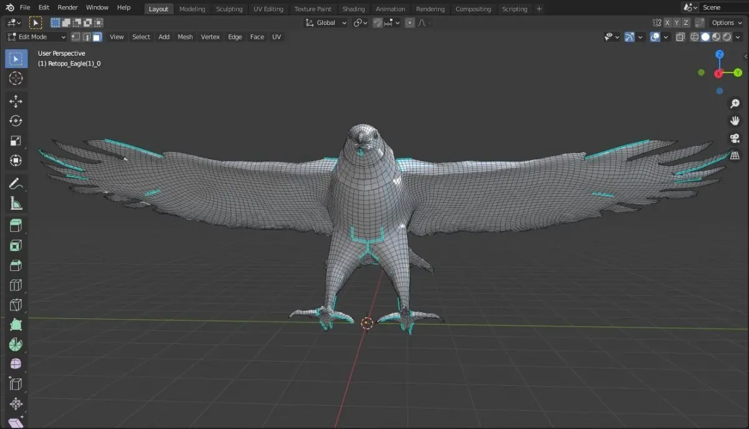This screenshot has width=749, height=429.
Task: Toggle proportional editing
Action: coord(409,22)
